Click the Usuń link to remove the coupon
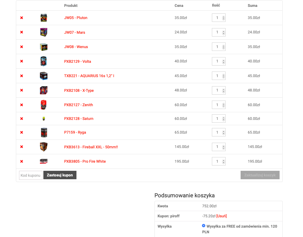The image size is (303, 237). pos(222,216)
